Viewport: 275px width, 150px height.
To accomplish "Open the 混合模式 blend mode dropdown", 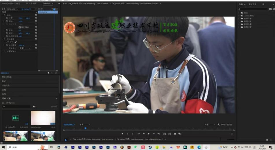I will pos(25,48).
